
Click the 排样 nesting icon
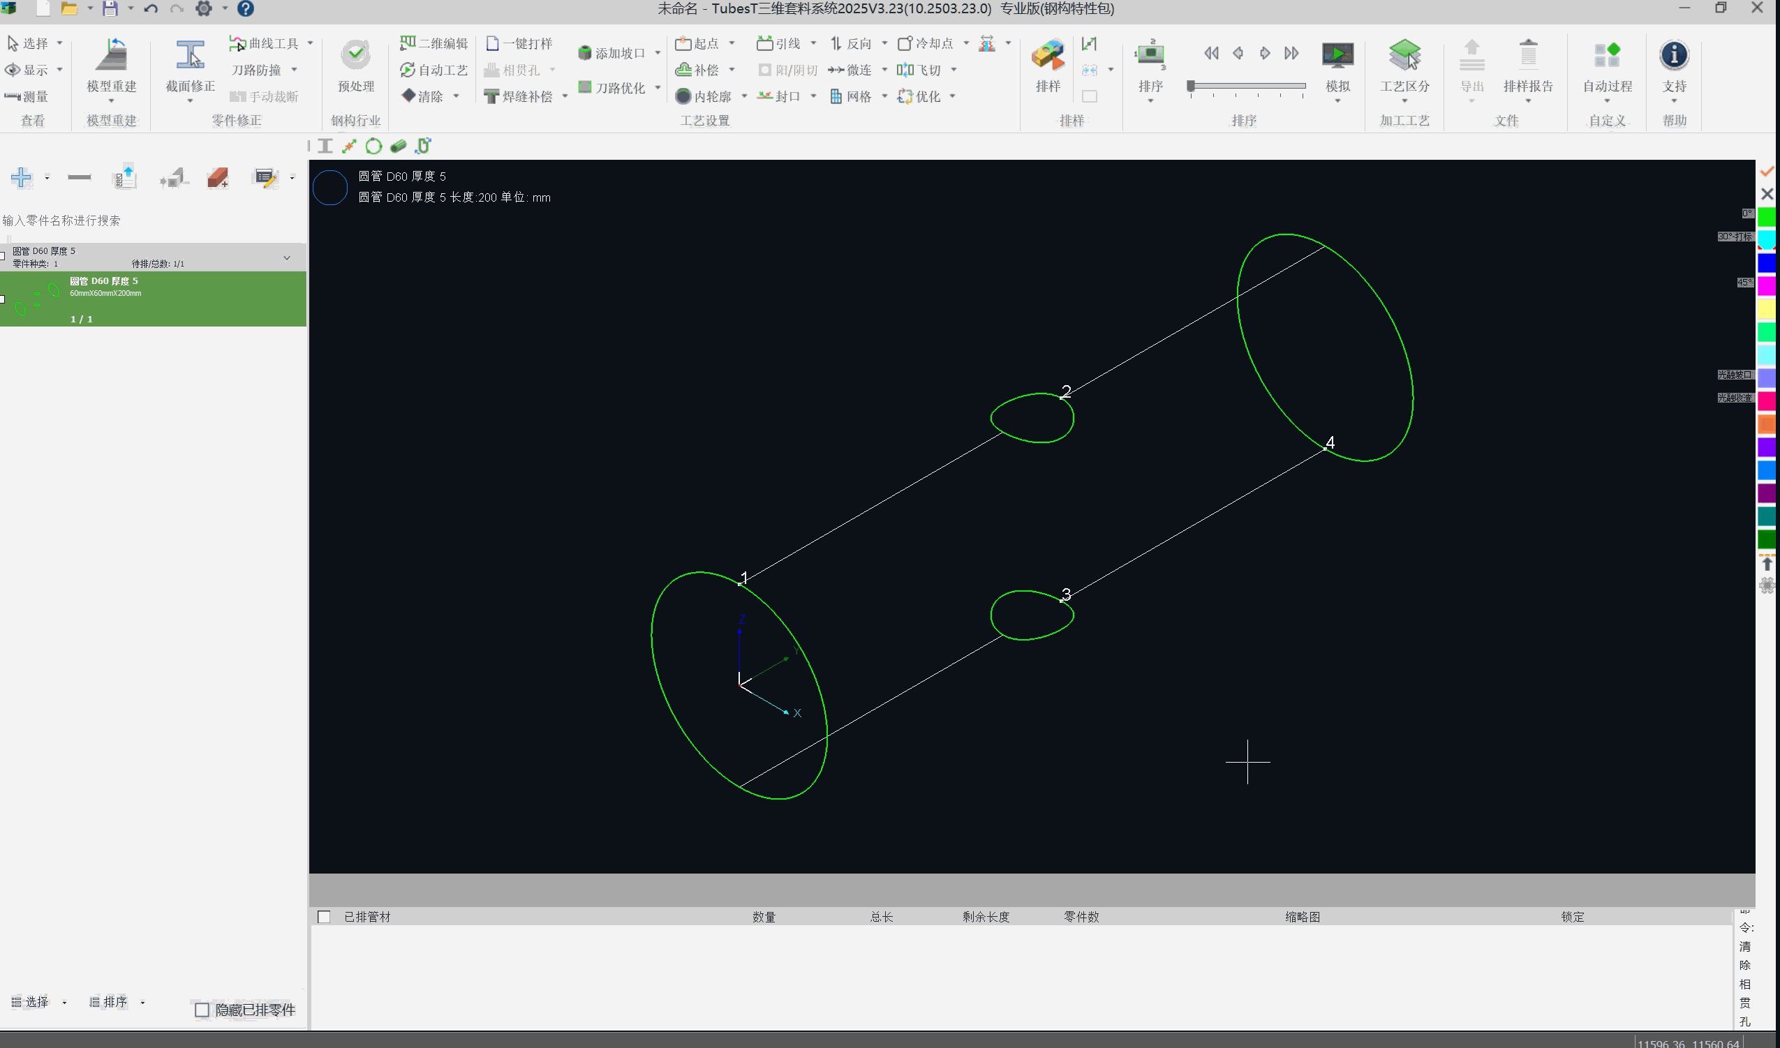point(1048,55)
